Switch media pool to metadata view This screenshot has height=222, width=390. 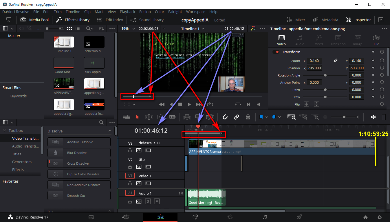tap(61, 28)
